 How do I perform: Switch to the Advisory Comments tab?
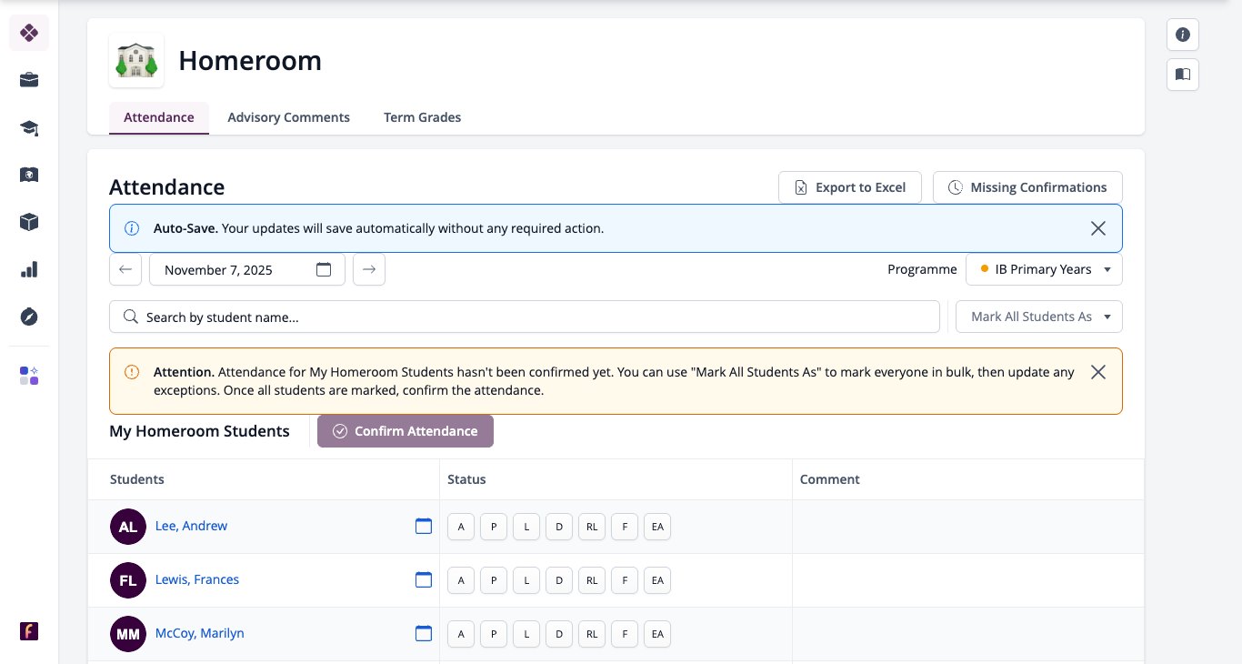click(x=289, y=117)
